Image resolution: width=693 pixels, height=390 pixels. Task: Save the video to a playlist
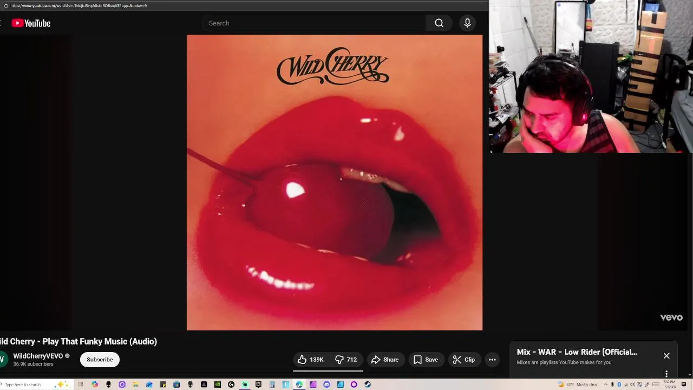tap(426, 360)
